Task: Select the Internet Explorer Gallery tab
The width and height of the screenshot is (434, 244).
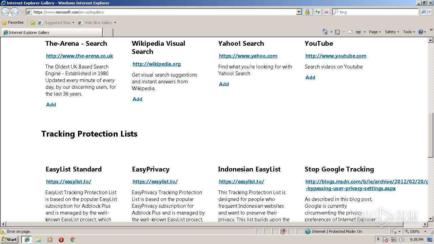Action: pyautogui.click(x=52, y=33)
